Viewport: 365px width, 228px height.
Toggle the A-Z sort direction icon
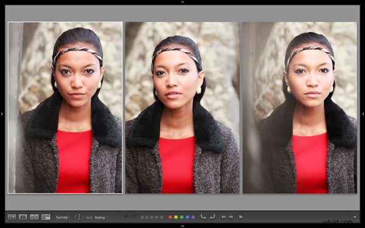(x=79, y=217)
